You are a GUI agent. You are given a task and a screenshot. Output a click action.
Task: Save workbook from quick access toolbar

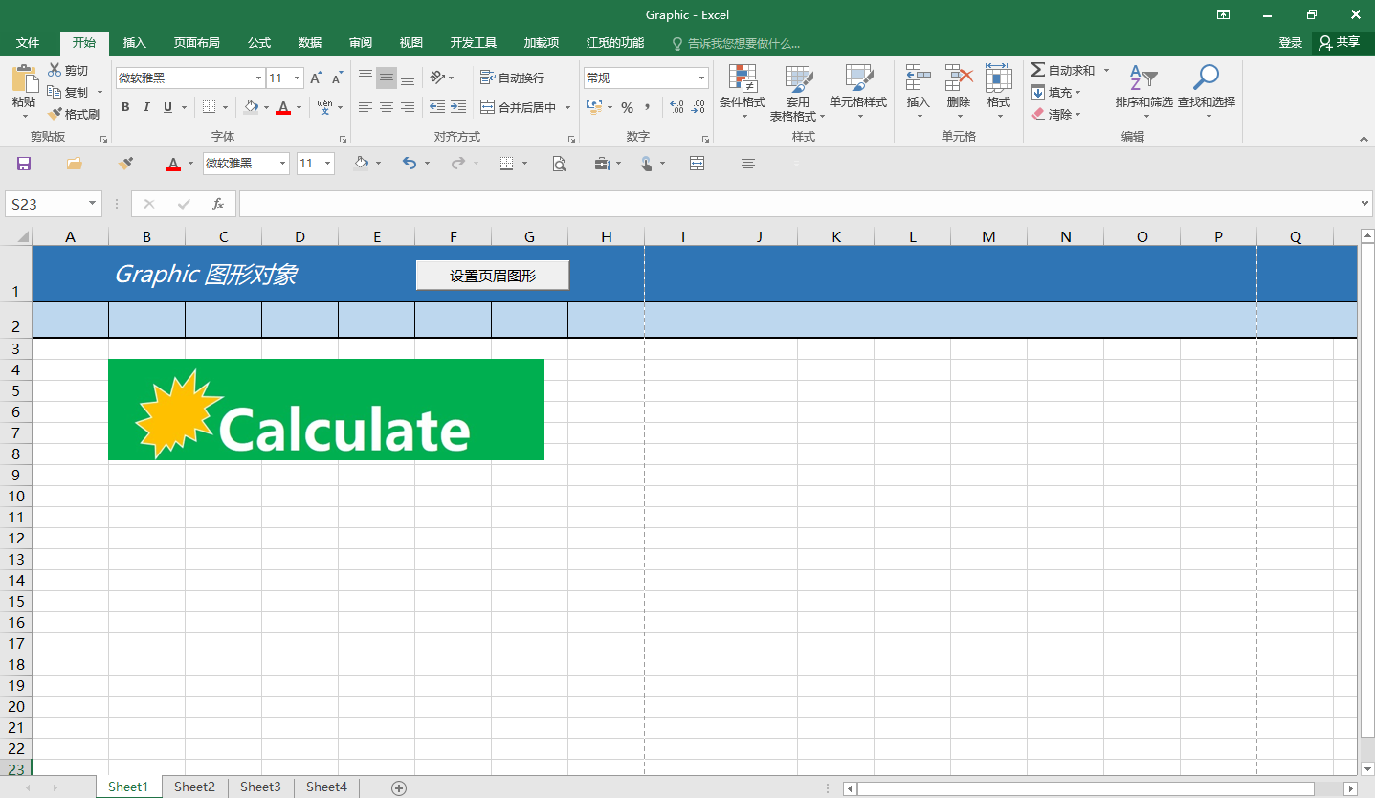[24, 164]
